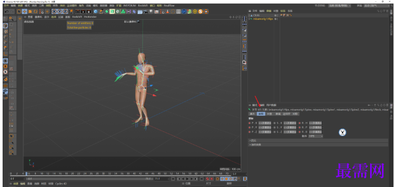Open the INSYDIUM menu
394x187 pixels.
click(129, 6)
